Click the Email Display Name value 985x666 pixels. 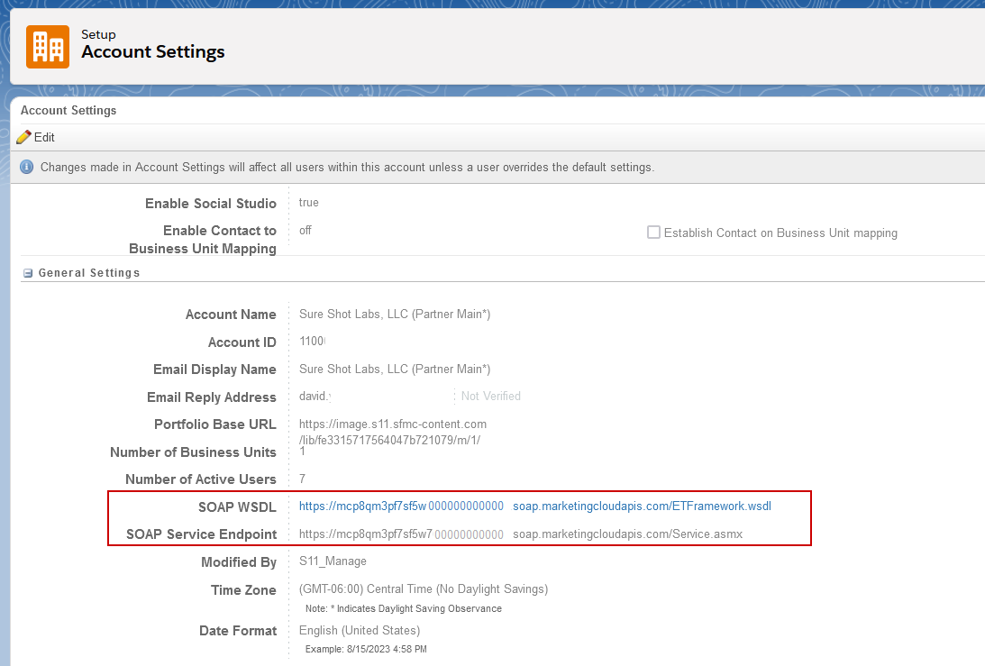(x=394, y=369)
